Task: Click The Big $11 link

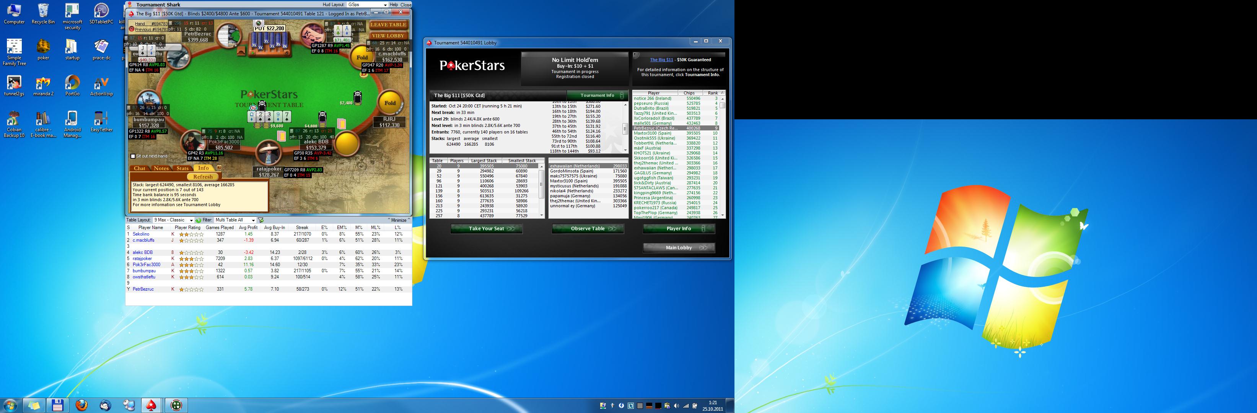Action: [661, 60]
